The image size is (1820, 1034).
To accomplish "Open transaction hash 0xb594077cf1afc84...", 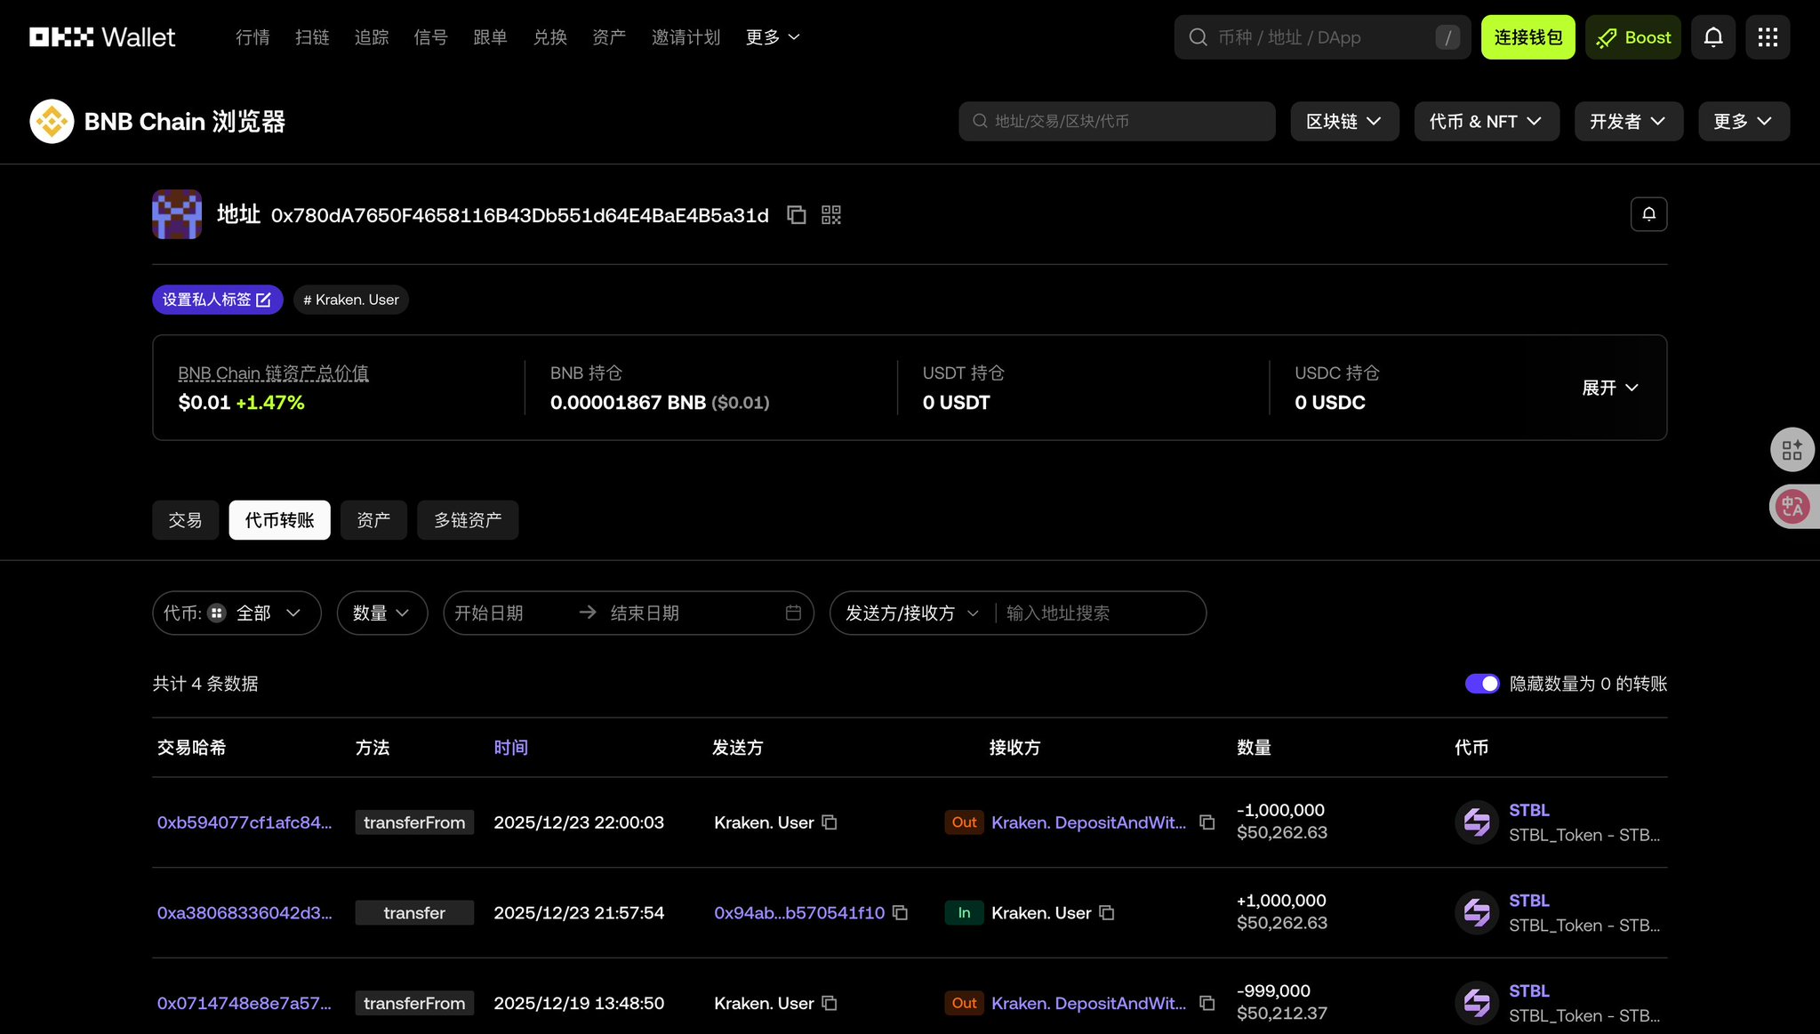I will [244, 822].
